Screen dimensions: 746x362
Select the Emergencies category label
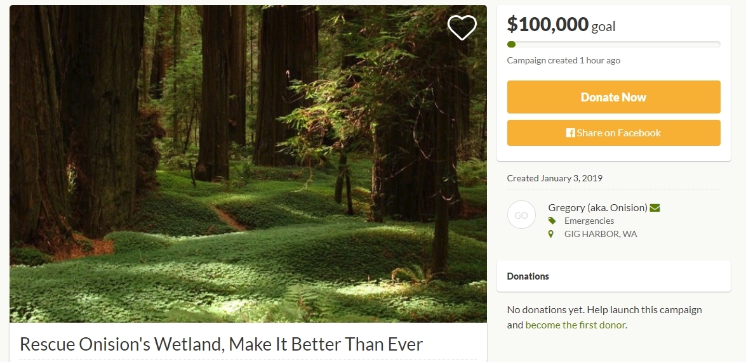pos(589,221)
